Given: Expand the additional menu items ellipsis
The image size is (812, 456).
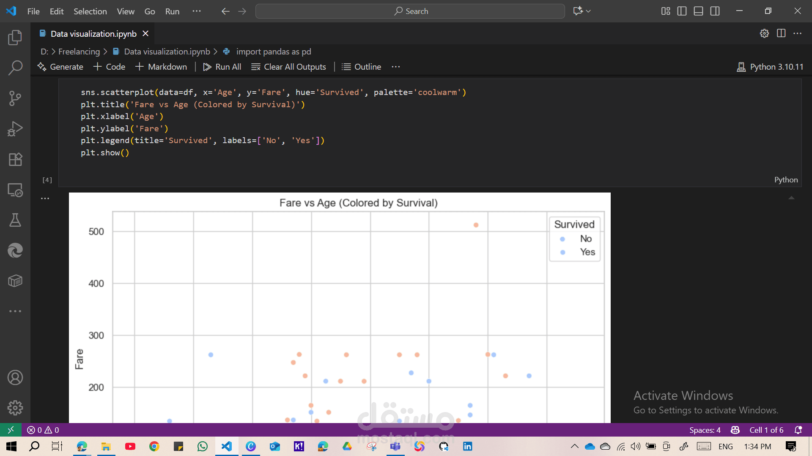Looking at the screenshot, I should point(196,11).
